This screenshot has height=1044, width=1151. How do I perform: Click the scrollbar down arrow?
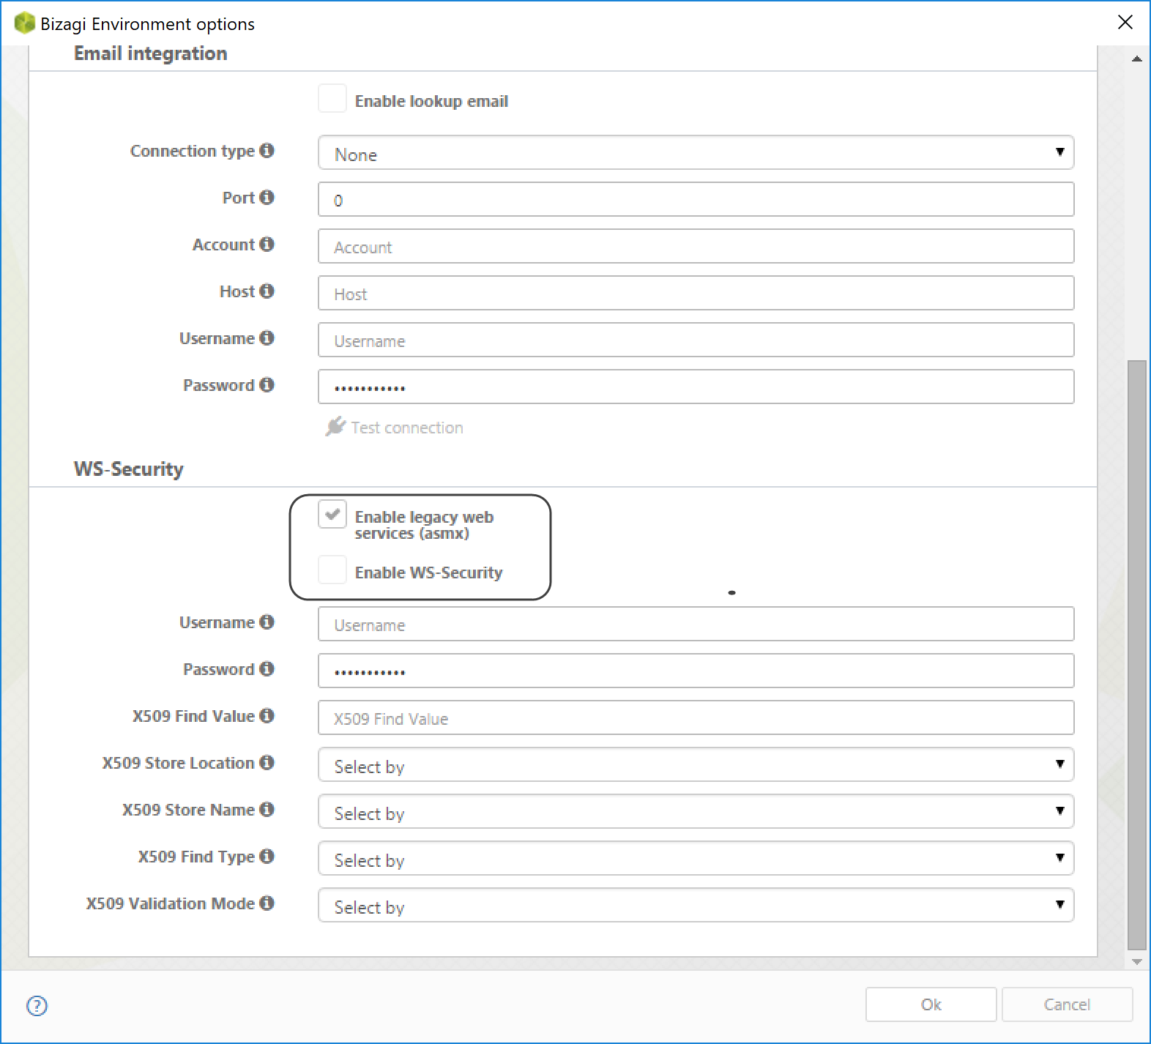click(x=1136, y=962)
